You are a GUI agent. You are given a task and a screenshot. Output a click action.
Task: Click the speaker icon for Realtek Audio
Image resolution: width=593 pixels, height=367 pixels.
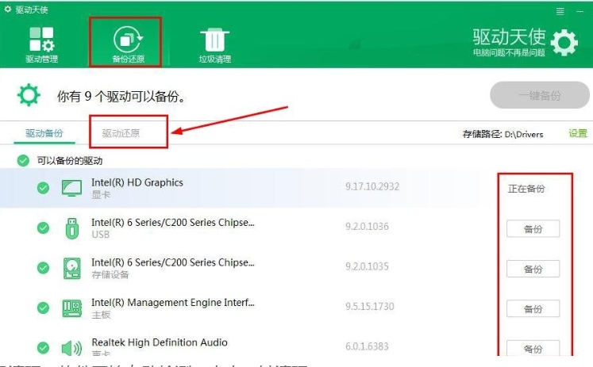pos(71,348)
